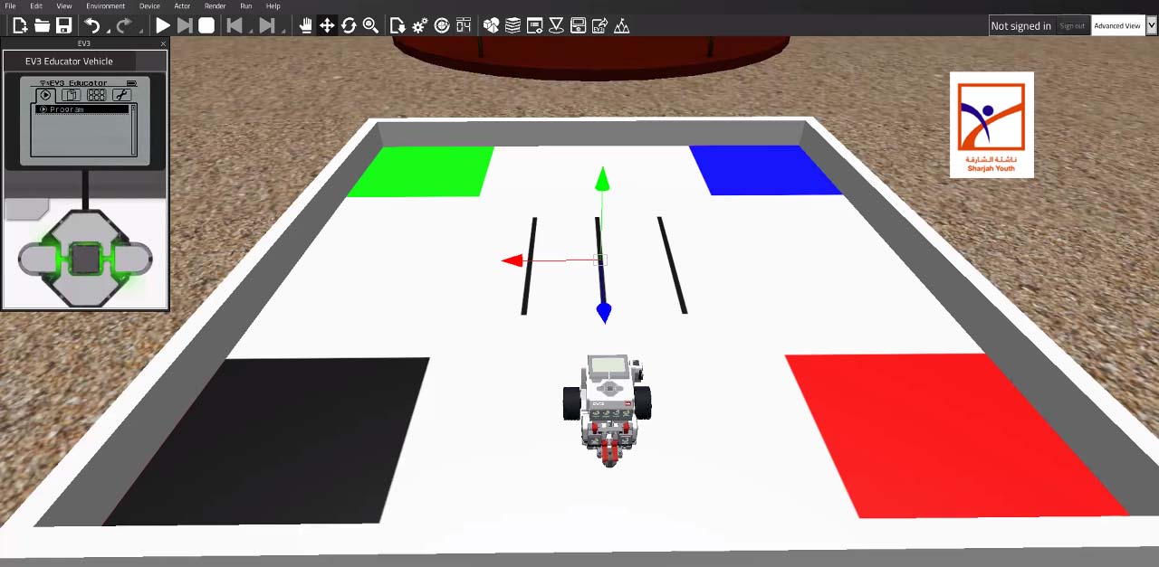
Task: Select the Move arrows tool
Action: [327, 26]
